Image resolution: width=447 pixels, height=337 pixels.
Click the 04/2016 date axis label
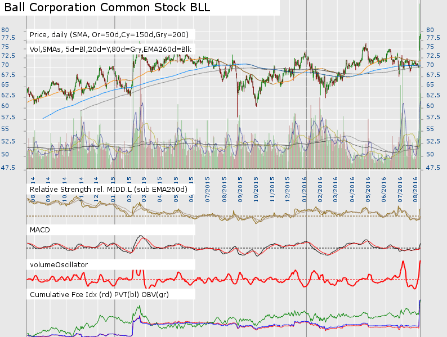[x=352, y=190]
